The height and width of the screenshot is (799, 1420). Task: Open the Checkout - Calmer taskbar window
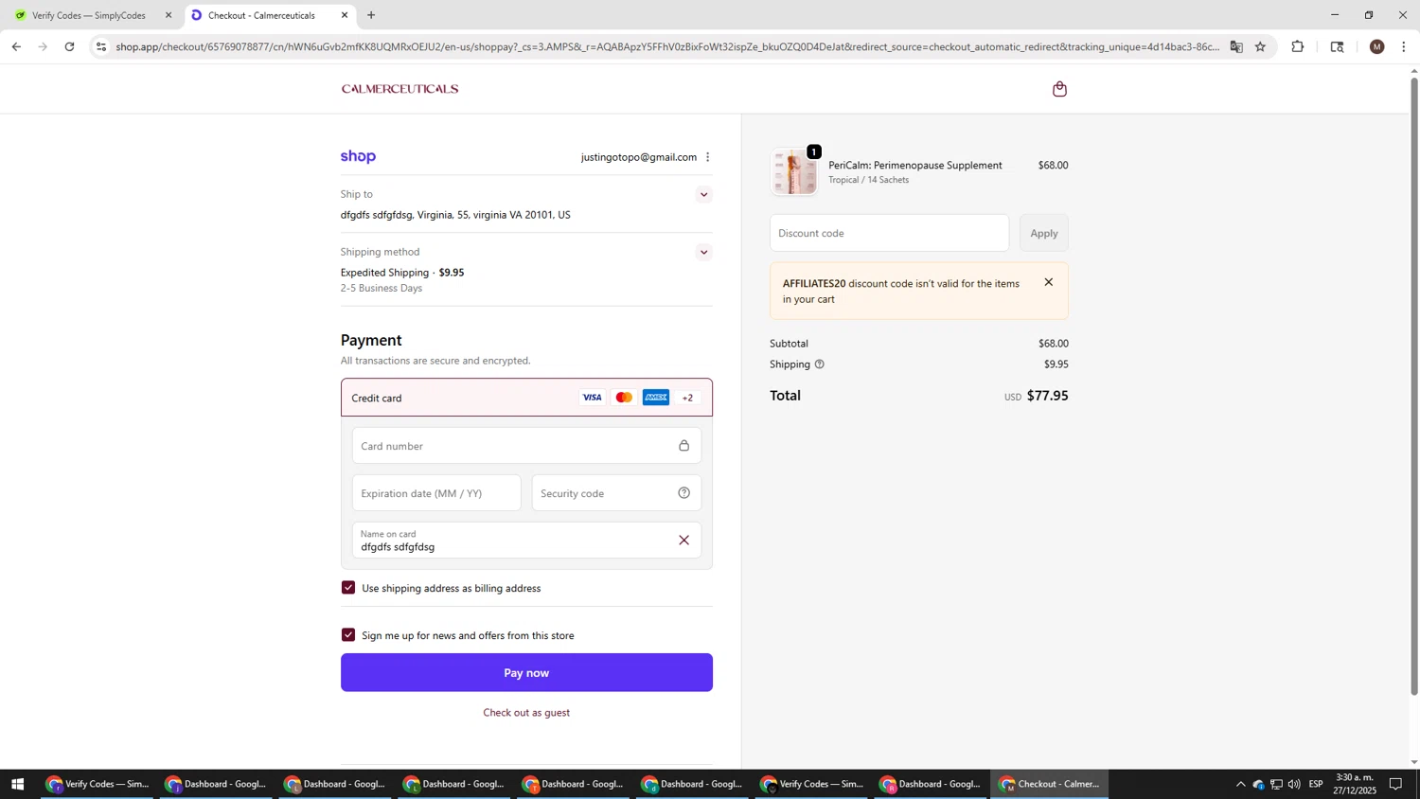coord(1050,784)
